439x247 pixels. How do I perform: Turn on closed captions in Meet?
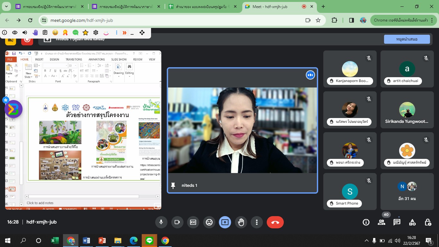tap(193, 222)
